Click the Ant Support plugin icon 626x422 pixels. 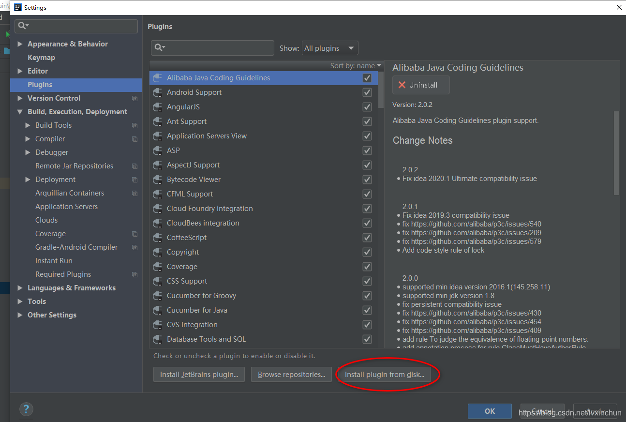pos(157,121)
